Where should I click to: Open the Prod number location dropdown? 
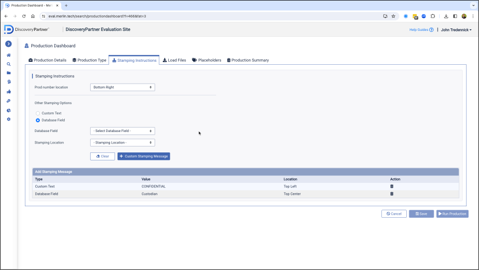pos(122,87)
